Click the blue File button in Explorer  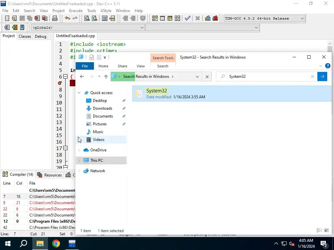(x=85, y=66)
